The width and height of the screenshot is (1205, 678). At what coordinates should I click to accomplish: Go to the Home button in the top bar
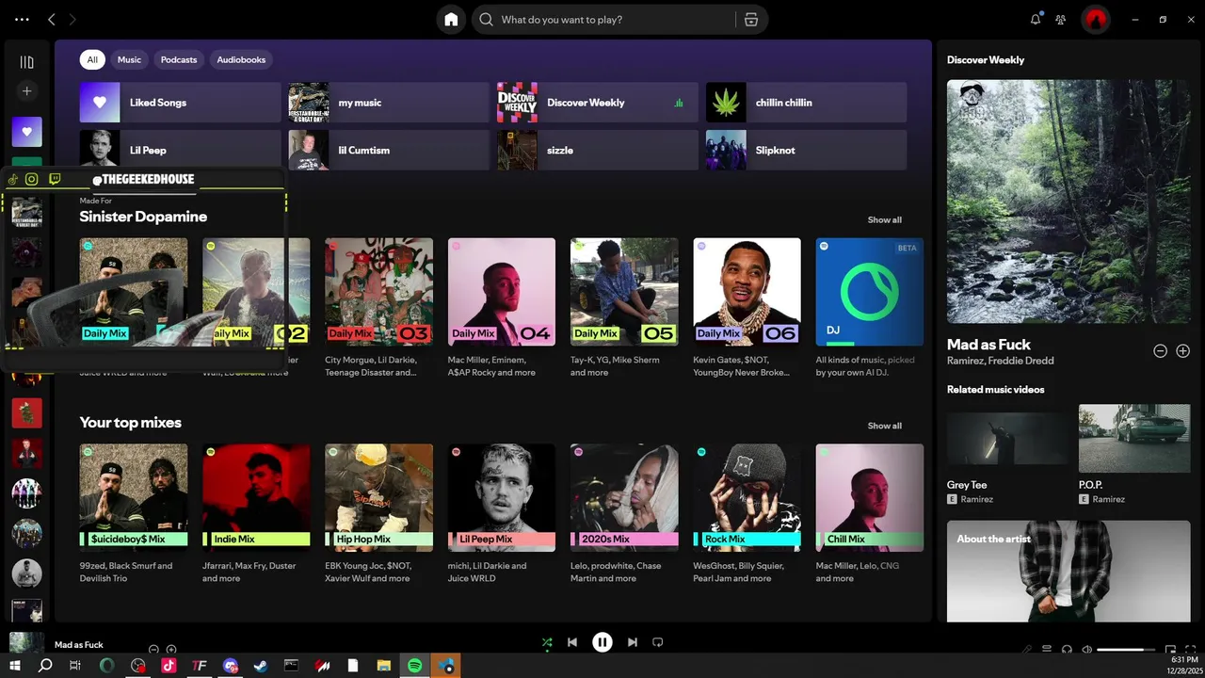(x=451, y=20)
